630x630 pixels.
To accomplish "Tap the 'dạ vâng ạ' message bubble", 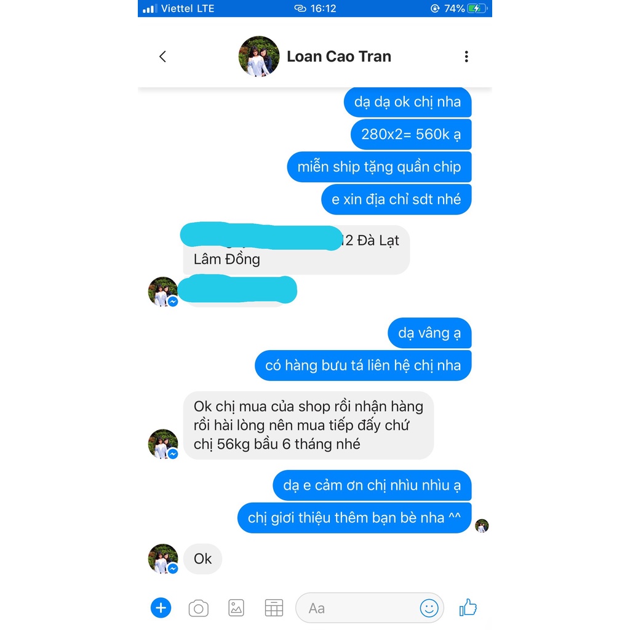I will click(429, 333).
